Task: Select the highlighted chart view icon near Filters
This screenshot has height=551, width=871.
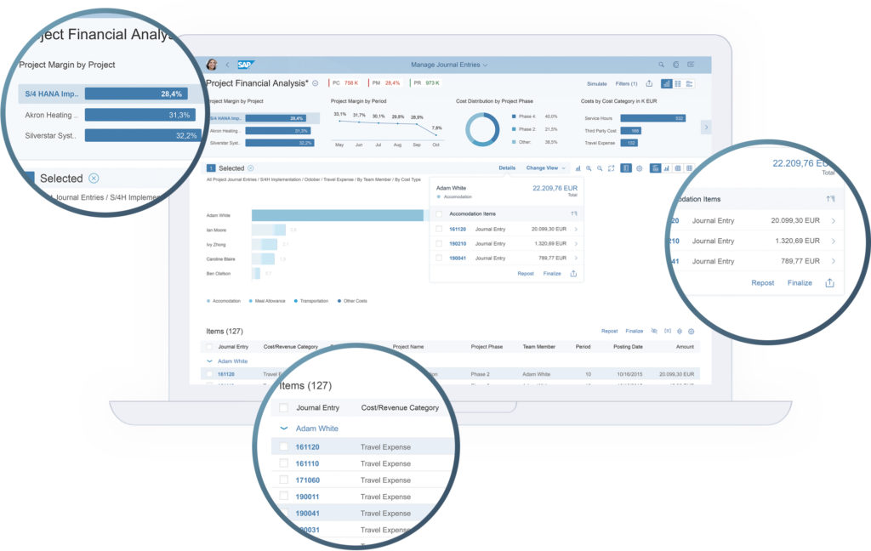Action: pos(666,84)
